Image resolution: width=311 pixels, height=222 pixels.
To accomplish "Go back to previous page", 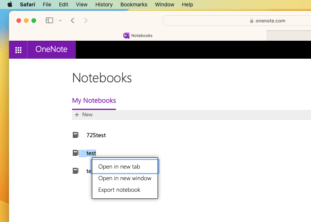I will pyautogui.click(x=73, y=21).
